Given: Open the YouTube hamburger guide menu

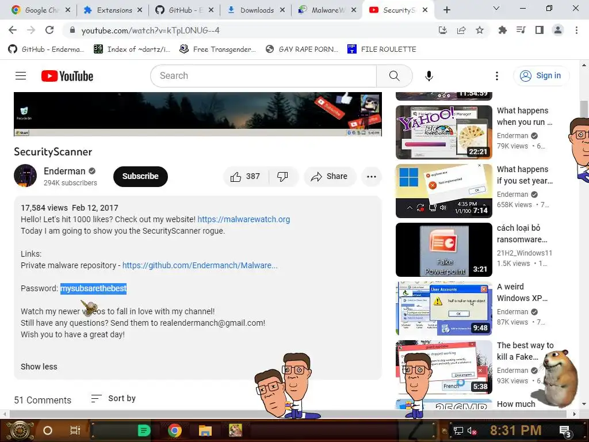Looking at the screenshot, I should click(21, 76).
